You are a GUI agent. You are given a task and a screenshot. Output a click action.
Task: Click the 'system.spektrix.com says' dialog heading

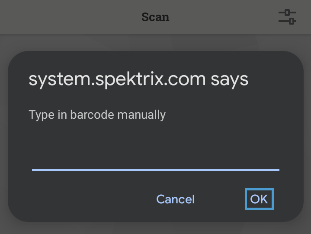pyautogui.click(x=138, y=79)
